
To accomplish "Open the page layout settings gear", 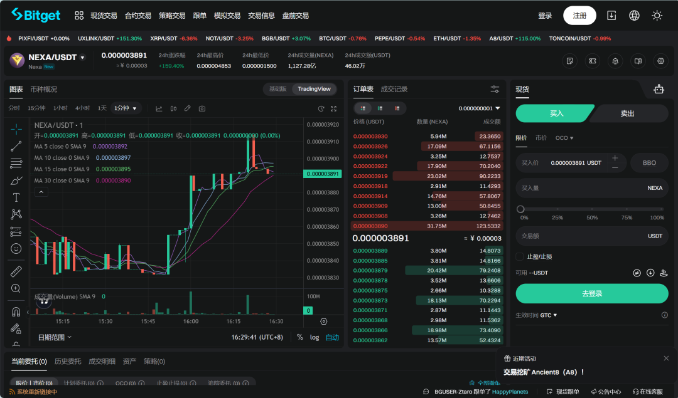I will [x=660, y=61].
